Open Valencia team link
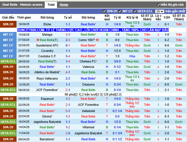Viewport: 187px width, 142px height. [88, 67]
